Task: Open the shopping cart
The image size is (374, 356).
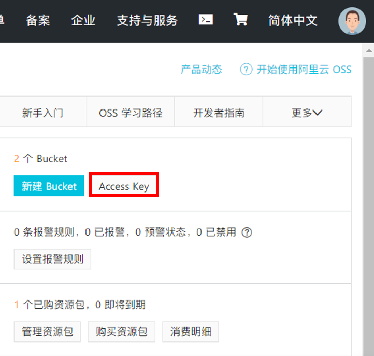Action: (240, 20)
